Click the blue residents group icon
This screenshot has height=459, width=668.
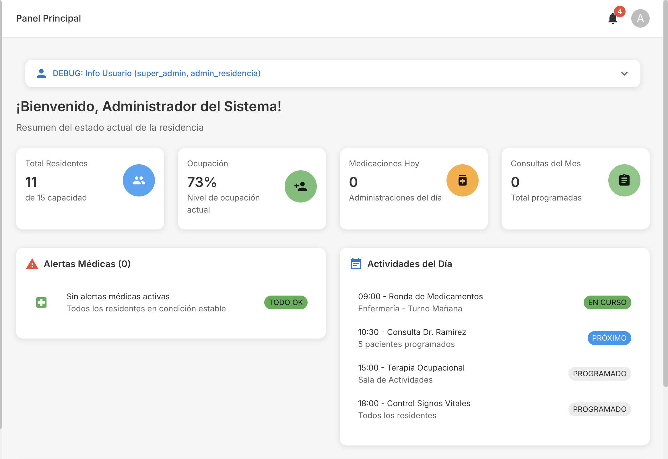[x=139, y=180]
